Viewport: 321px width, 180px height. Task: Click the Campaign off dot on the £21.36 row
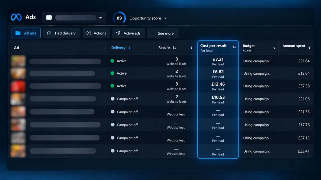pyautogui.click(x=113, y=112)
